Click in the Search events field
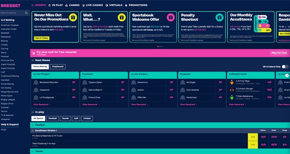290x154 pixels. 12,13
